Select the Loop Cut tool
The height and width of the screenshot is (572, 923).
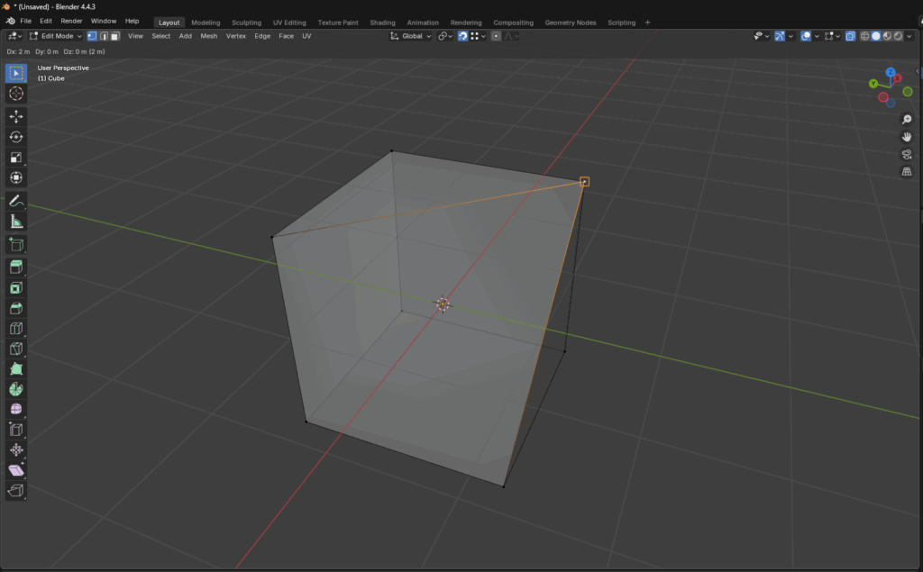point(16,329)
